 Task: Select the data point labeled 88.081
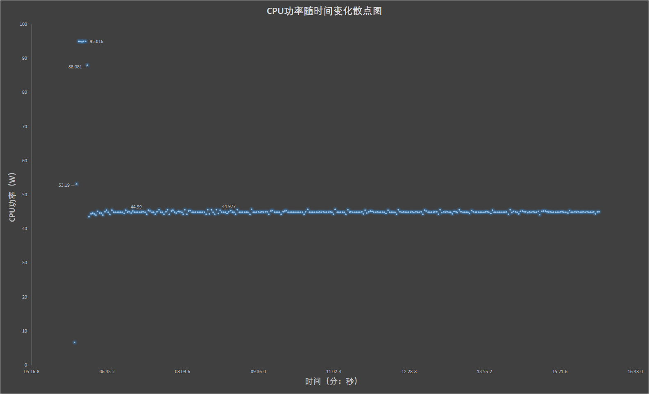click(x=87, y=65)
